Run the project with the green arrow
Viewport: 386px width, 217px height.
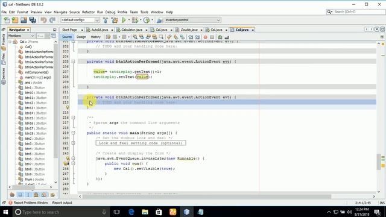tap(124, 20)
